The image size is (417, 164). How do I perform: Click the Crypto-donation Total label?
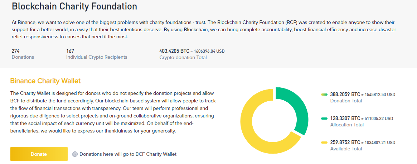[x=183, y=57]
